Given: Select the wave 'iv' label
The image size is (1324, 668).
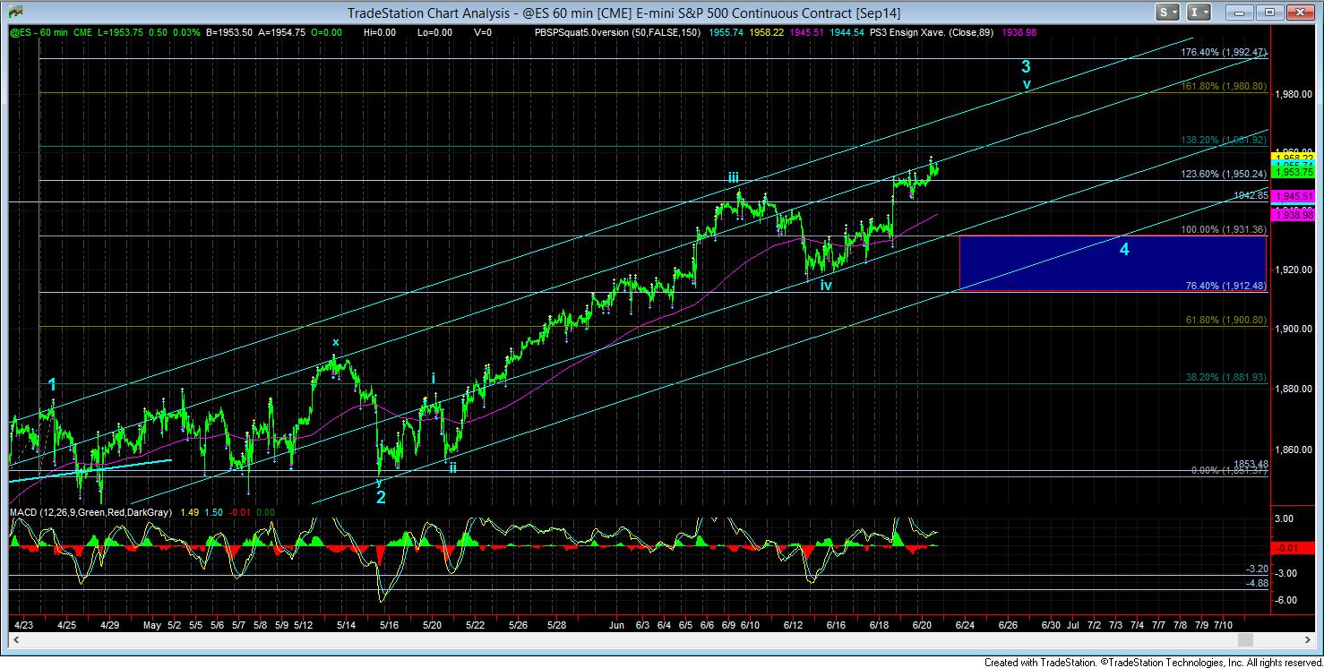Looking at the screenshot, I should [x=827, y=286].
